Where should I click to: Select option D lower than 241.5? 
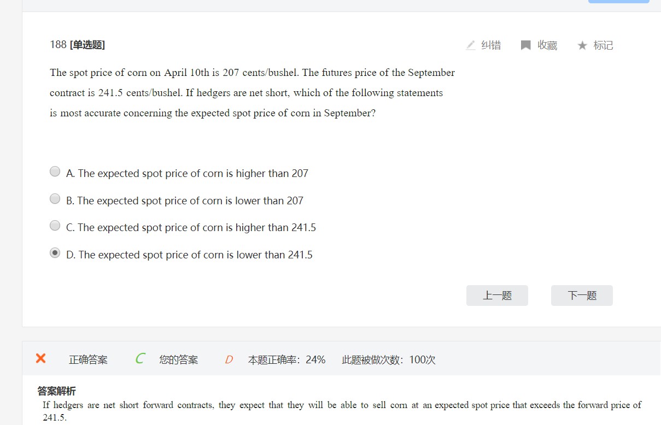[x=55, y=253]
